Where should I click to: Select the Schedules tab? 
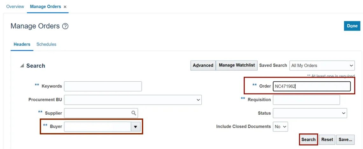[46, 44]
